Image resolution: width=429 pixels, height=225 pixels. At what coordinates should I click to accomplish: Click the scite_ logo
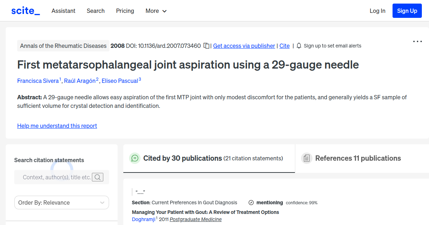point(25,10)
